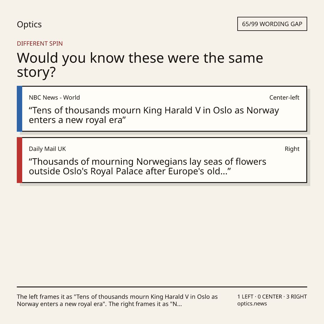Click the Daily Mail UK source name
324x324 pixels.
point(47,149)
